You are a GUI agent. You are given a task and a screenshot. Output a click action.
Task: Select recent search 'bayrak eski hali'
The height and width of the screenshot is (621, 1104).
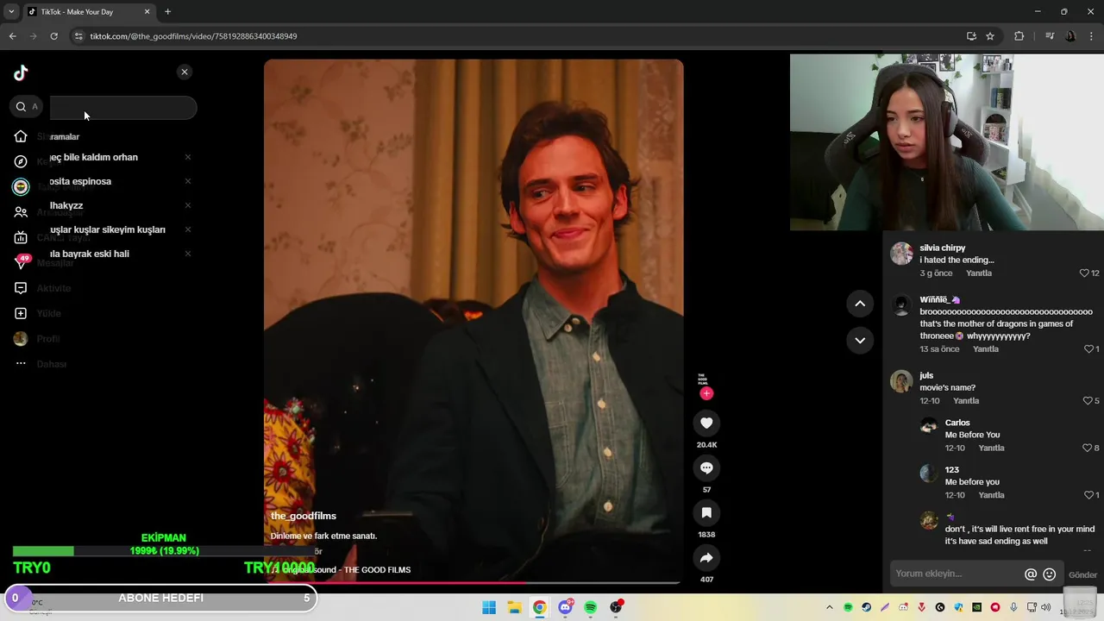click(x=90, y=254)
